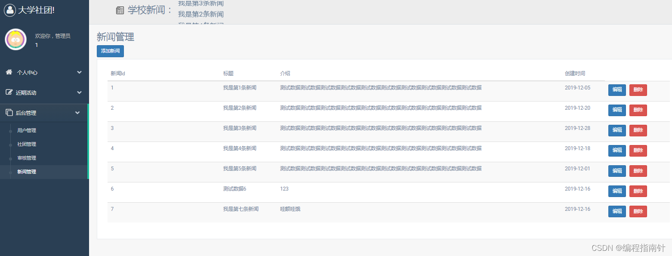Screen dimensions: 672x256
Task: Click the 新闻管理 page heading
Action: point(116,37)
